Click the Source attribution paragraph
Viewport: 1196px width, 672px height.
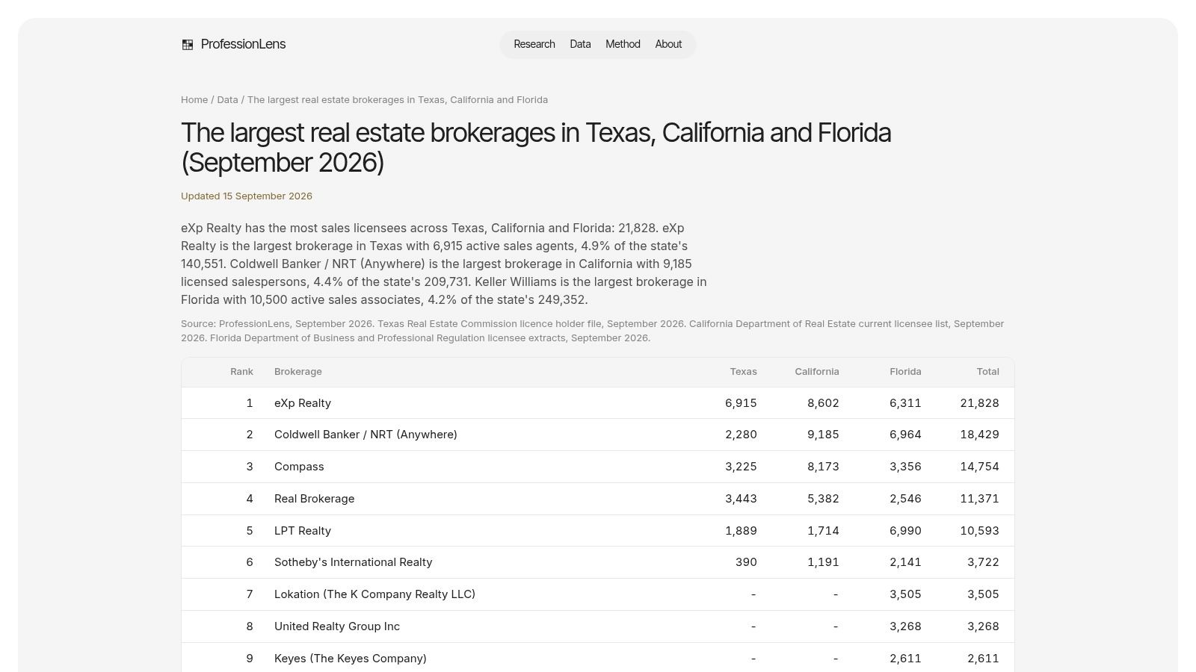592,331
